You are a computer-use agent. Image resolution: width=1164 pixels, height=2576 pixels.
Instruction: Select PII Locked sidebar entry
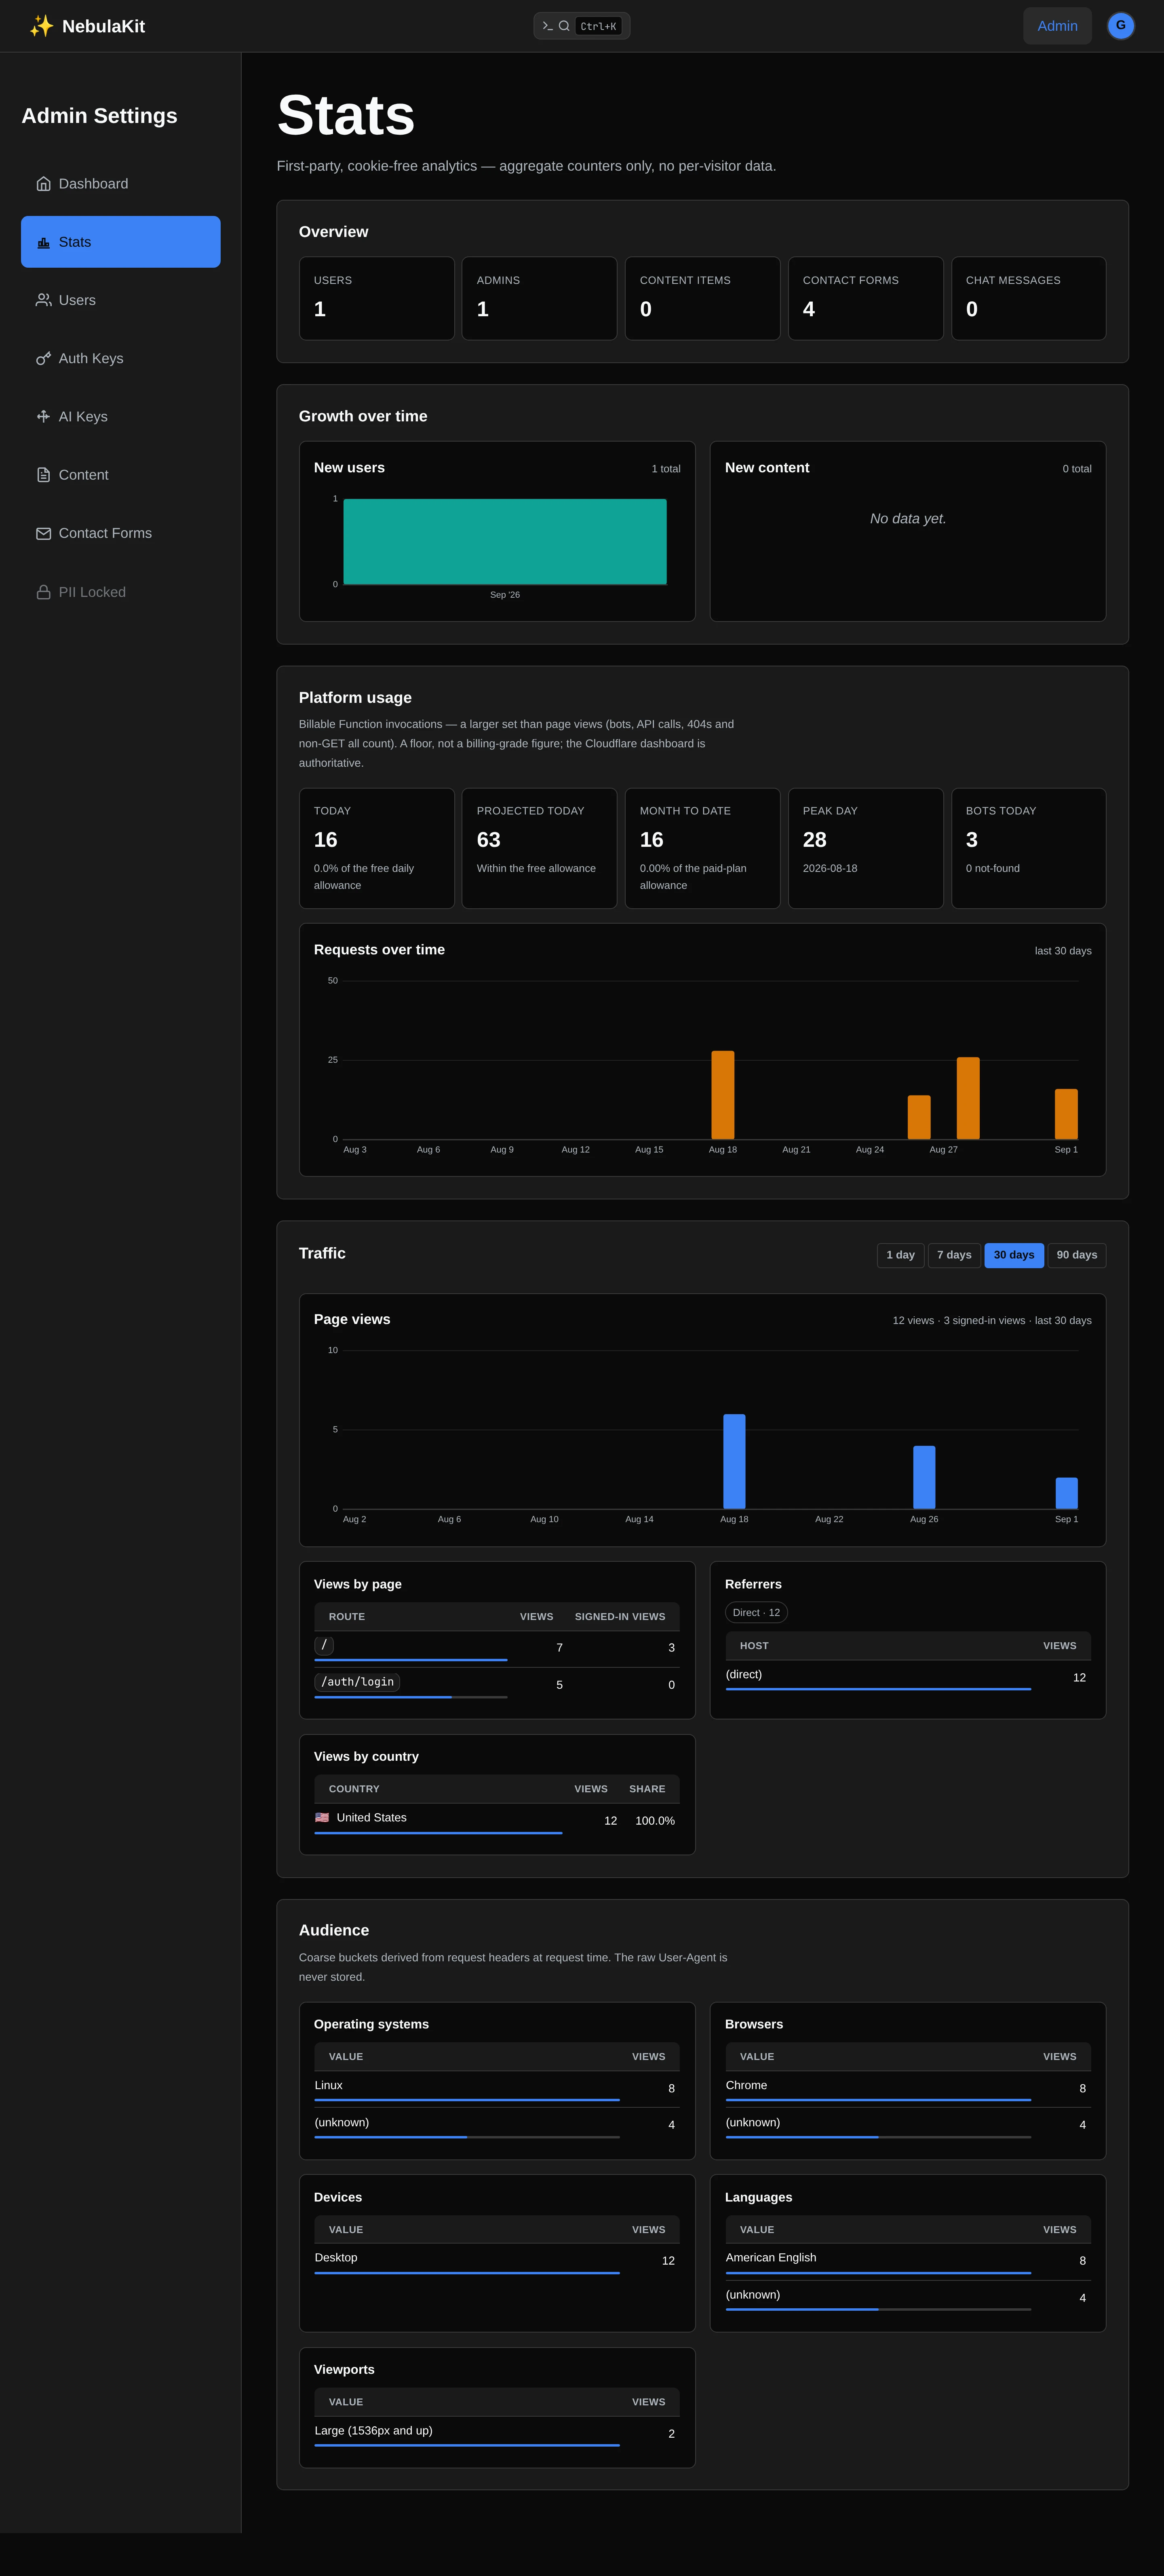(121, 592)
